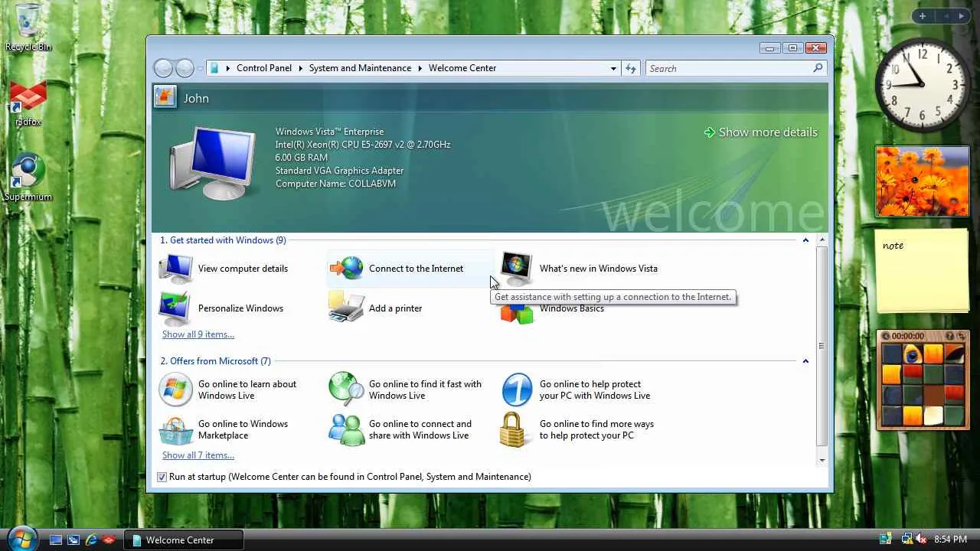Open the Windows Start orb
This screenshot has width=980, height=551.
coord(21,538)
